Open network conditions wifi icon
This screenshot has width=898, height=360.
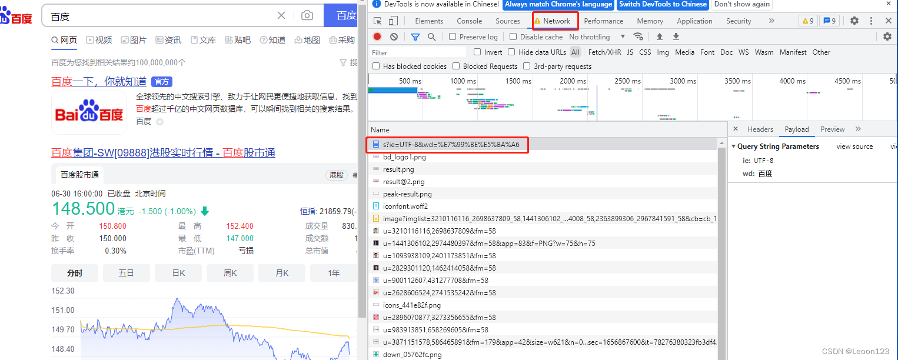click(638, 36)
